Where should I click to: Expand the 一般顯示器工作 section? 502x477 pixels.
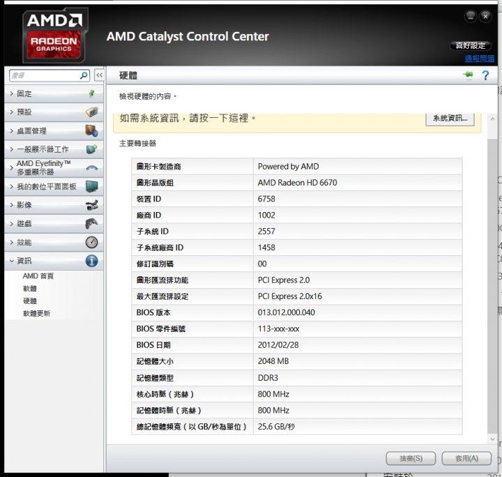[12, 149]
